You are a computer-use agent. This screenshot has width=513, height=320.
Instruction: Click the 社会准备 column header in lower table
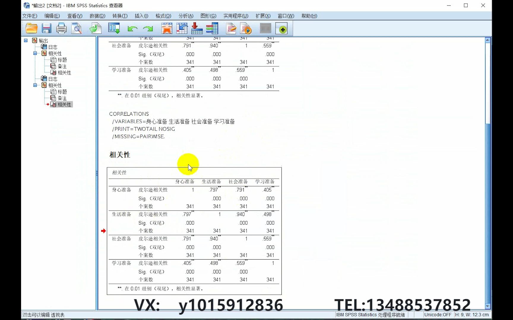238,182
